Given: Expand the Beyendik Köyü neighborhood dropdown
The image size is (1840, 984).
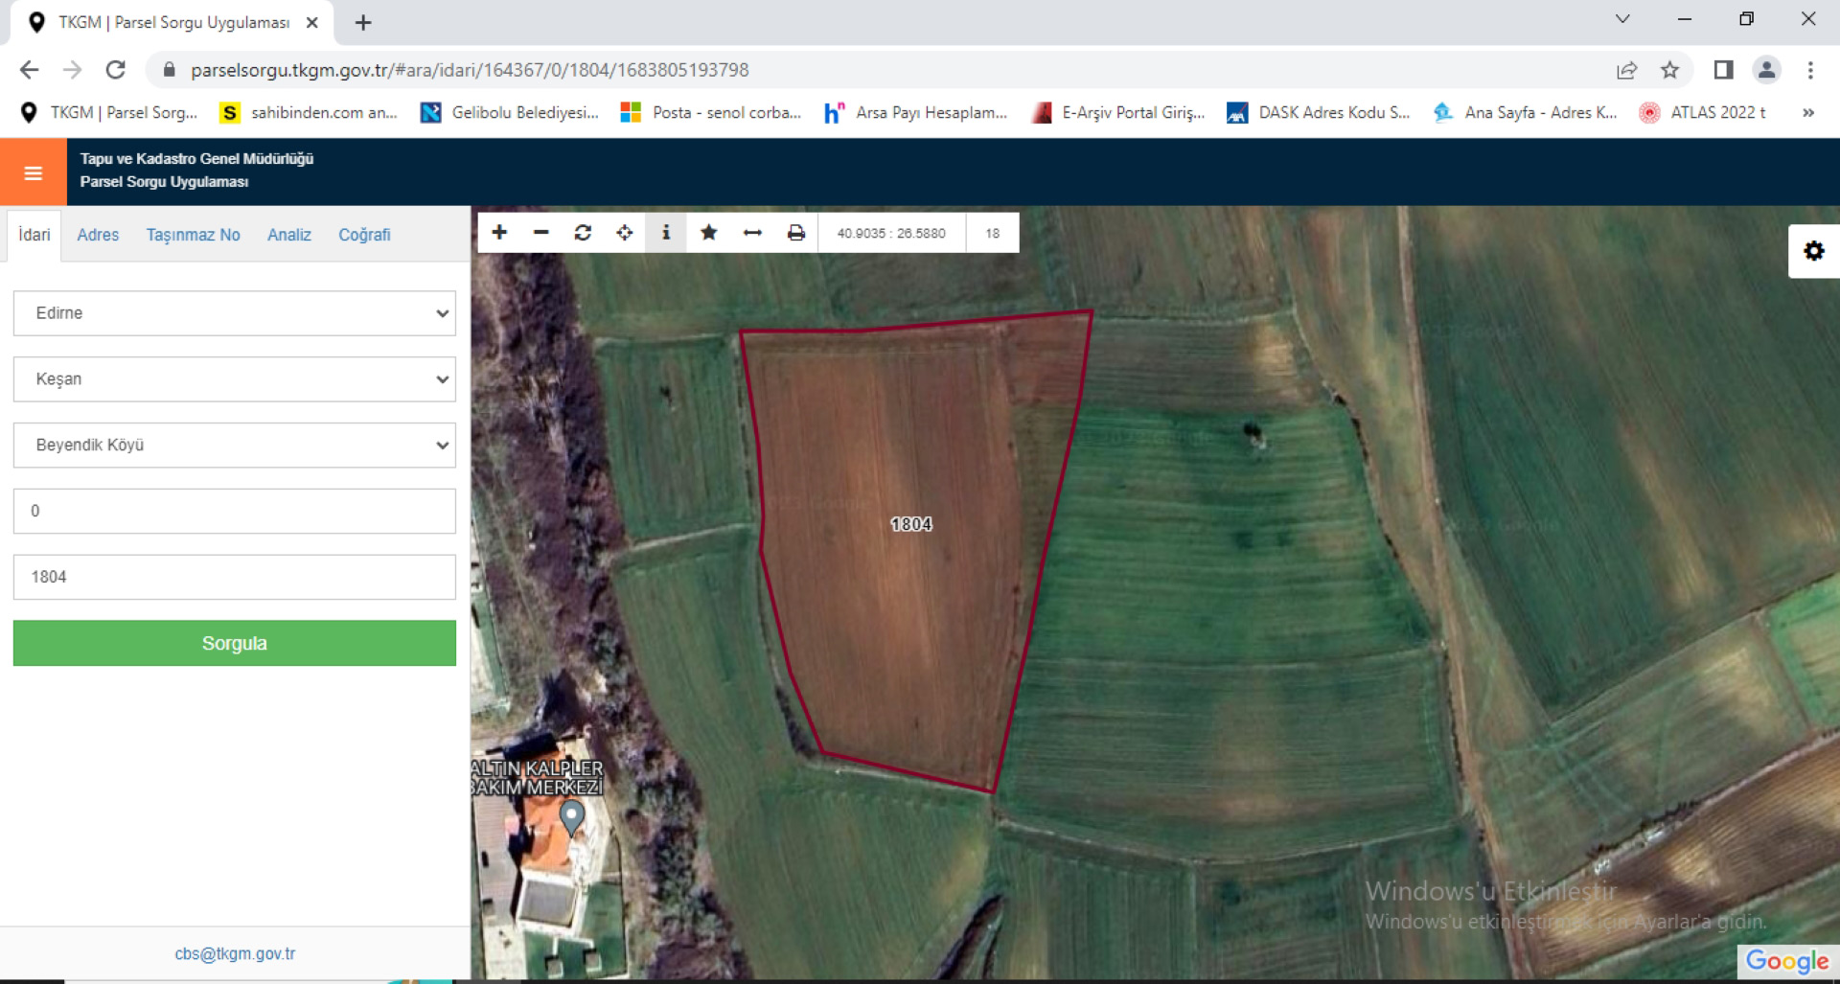Looking at the screenshot, I should point(235,446).
